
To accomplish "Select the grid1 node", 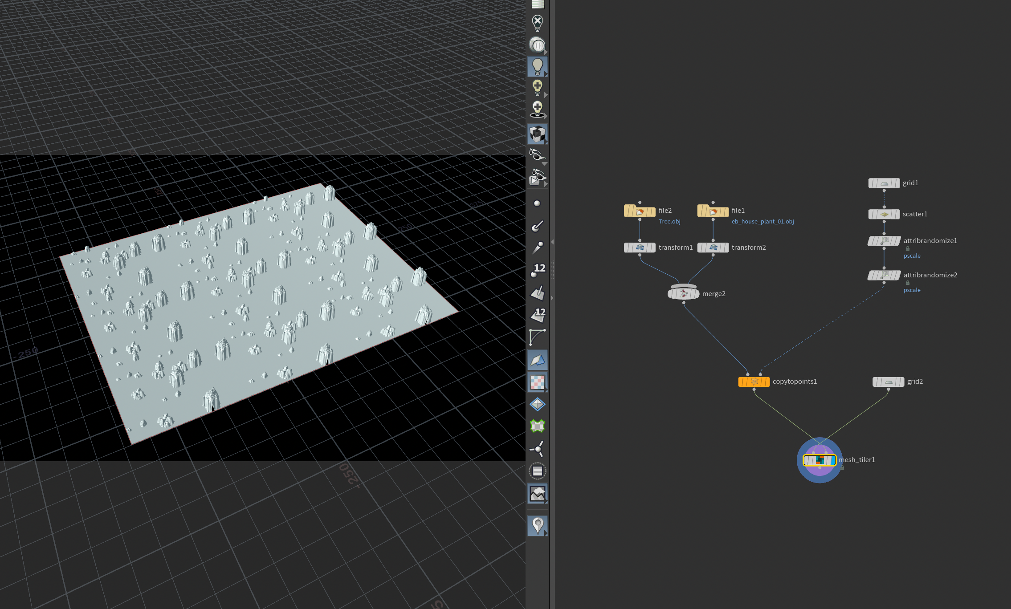I will point(884,183).
